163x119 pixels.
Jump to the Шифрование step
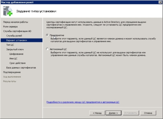(x=16, y=54)
